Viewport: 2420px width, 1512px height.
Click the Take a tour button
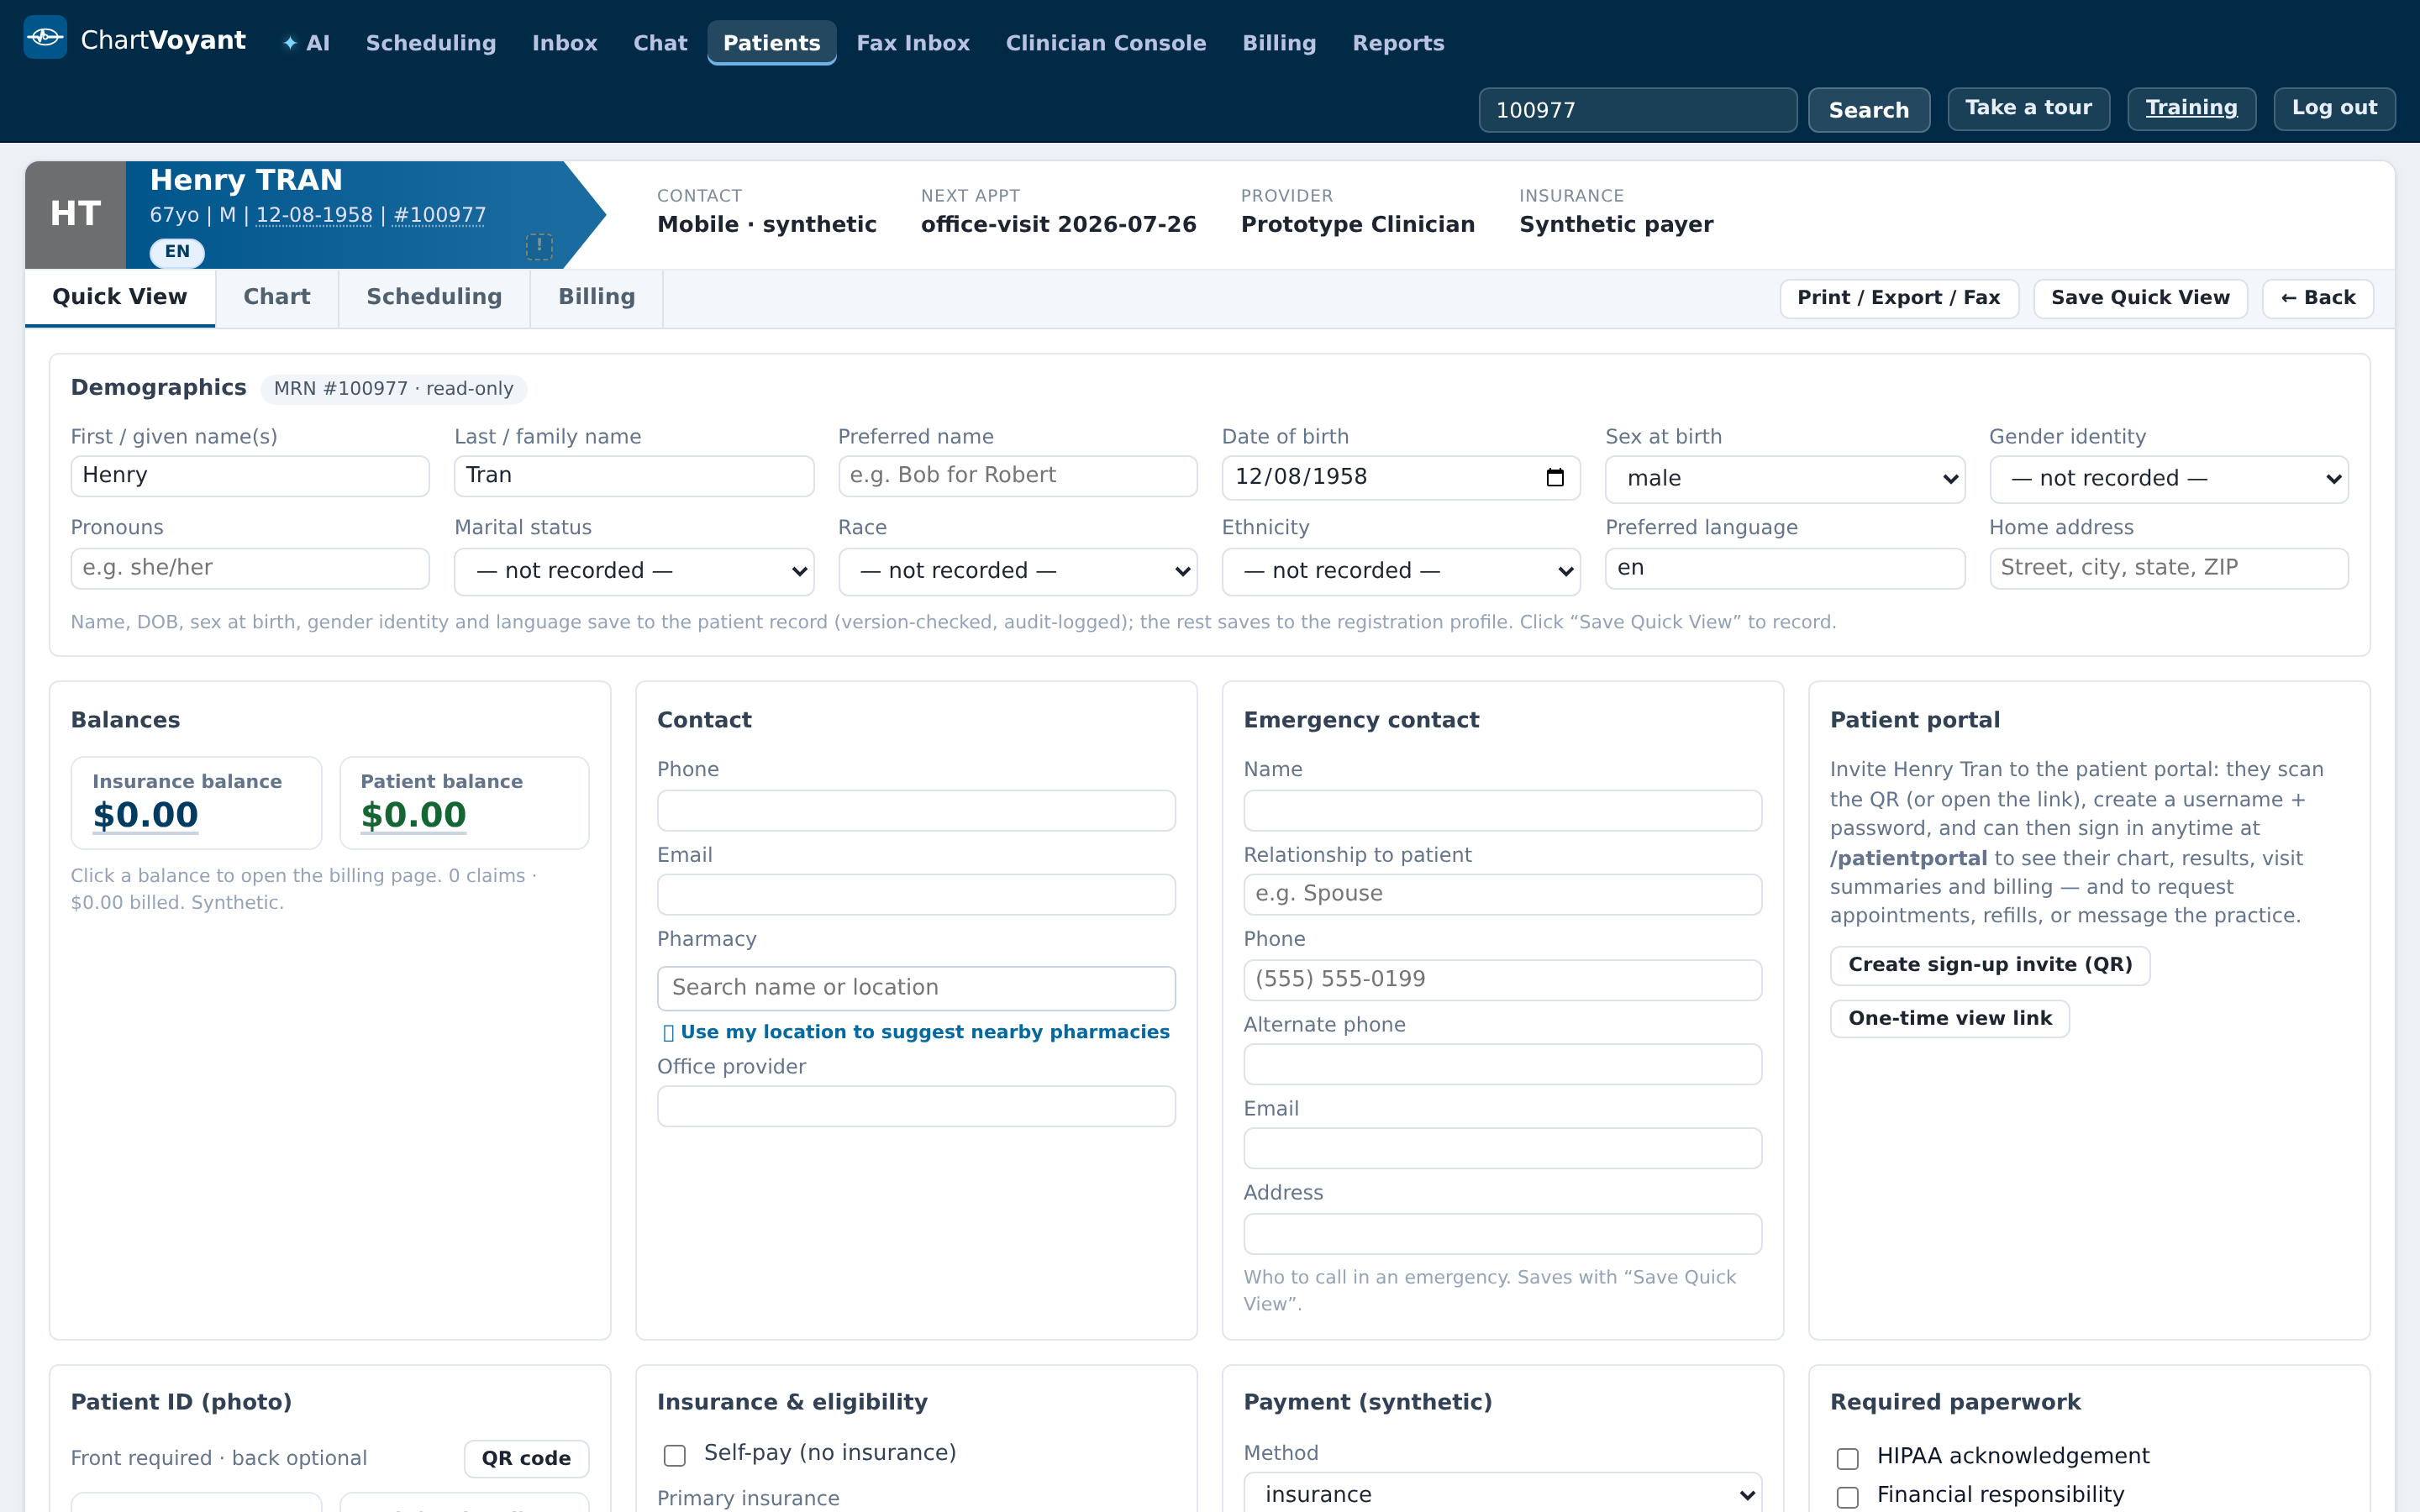click(2029, 108)
